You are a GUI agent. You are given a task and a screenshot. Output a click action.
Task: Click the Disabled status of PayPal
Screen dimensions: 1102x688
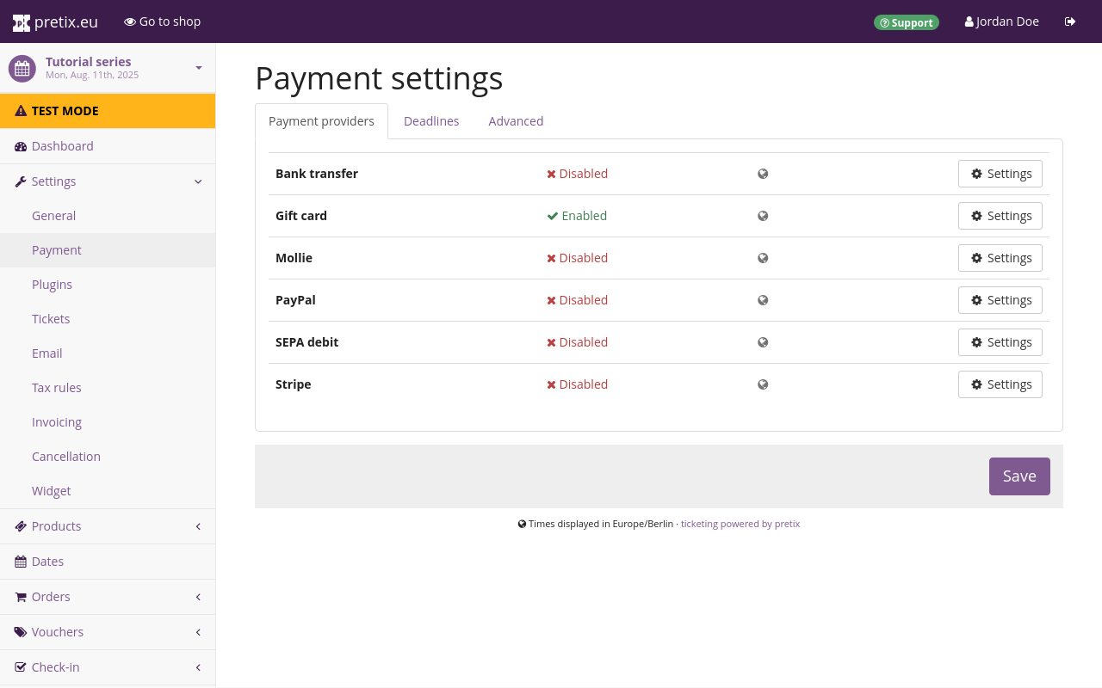[x=577, y=300]
